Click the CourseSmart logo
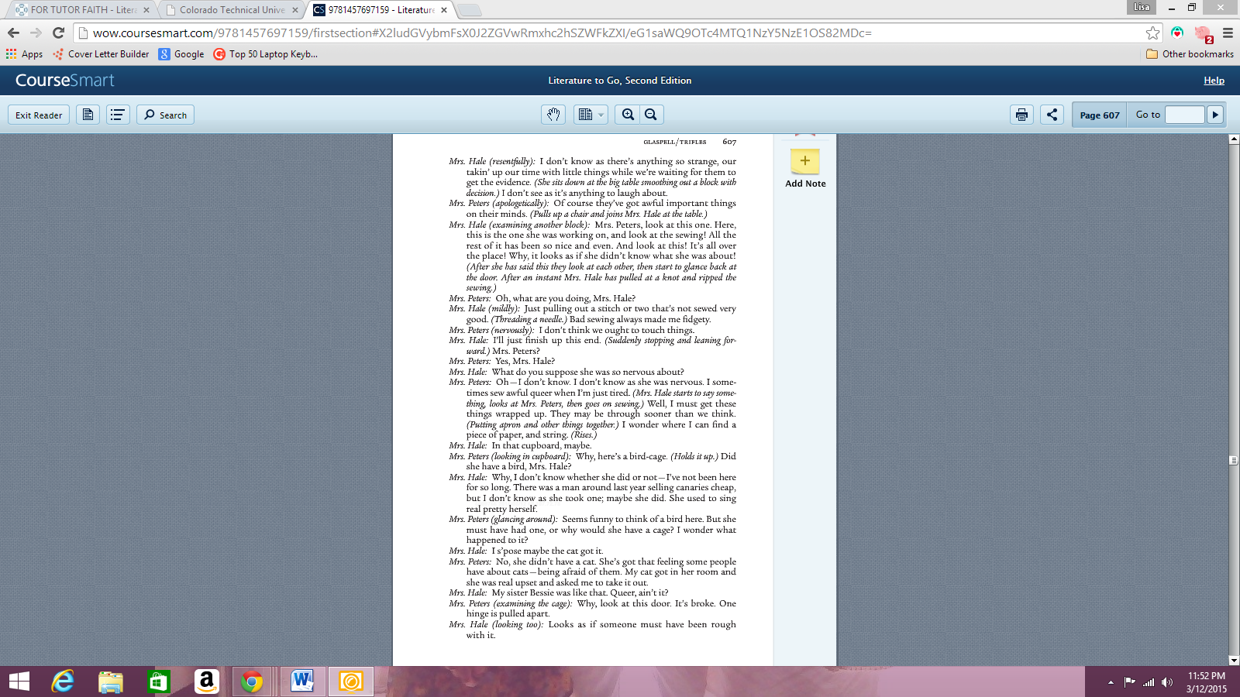1240x697 pixels. (x=65, y=81)
